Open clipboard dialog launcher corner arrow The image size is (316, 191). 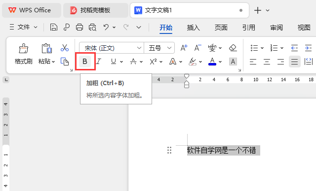coord(71,70)
